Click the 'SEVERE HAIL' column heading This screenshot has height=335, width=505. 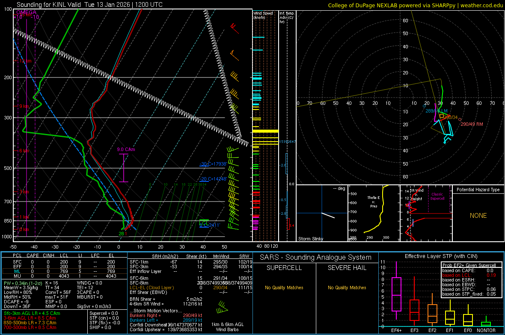[x=347, y=268]
